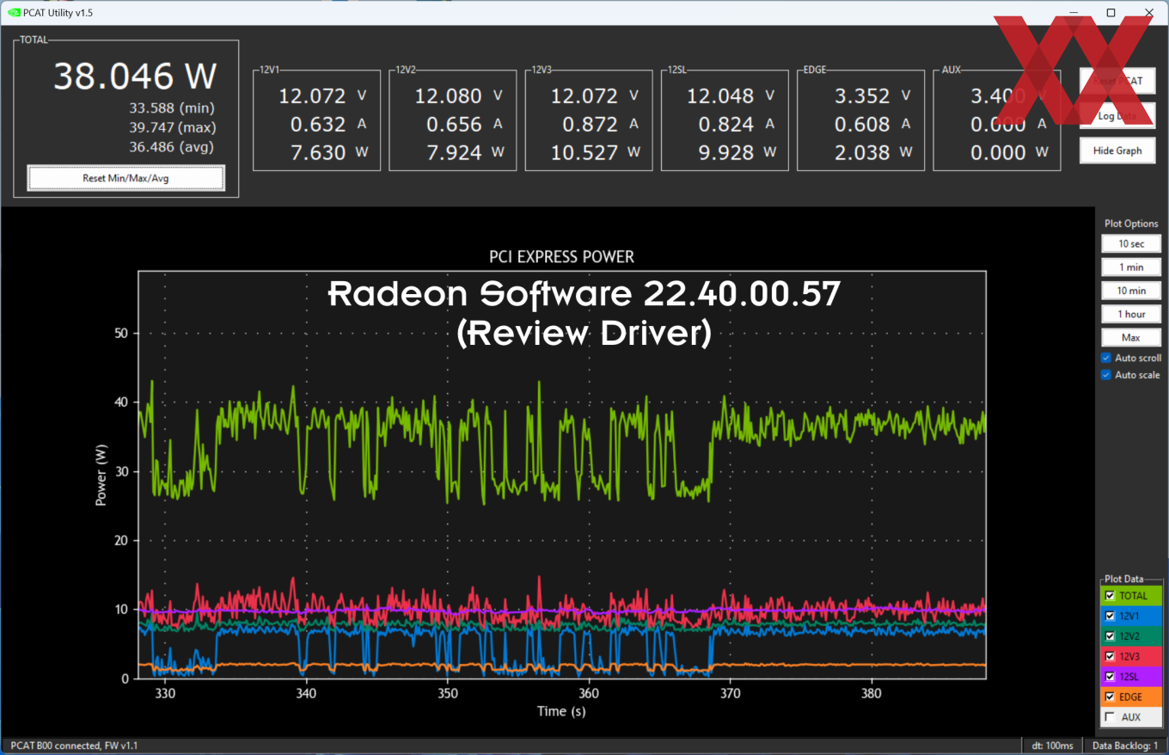Image resolution: width=1169 pixels, height=755 pixels.
Task: Click the 36.486 (avg) value
Action: click(x=172, y=147)
